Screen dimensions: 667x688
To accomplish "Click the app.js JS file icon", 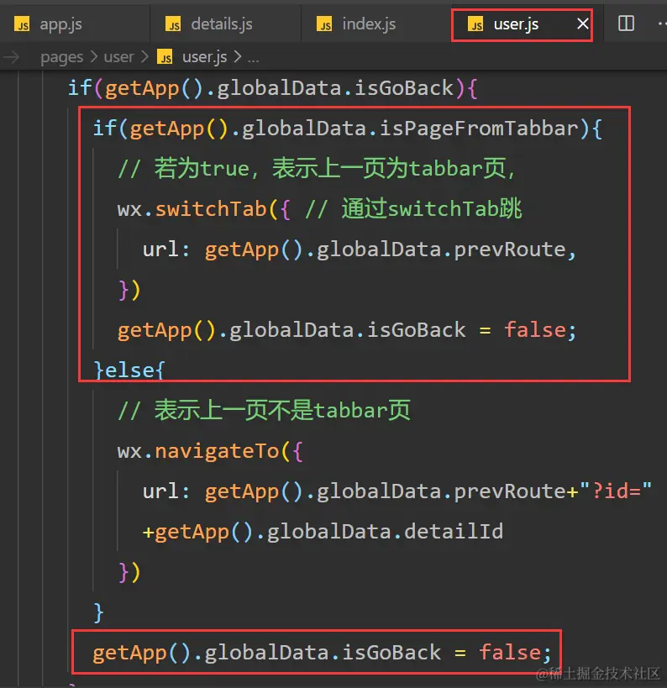I will click(x=22, y=24).
